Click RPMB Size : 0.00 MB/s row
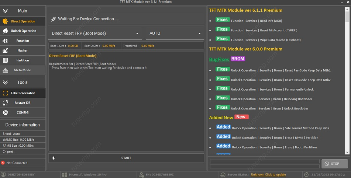Viewport: 351px width, 178px height. (x=23, y=146)
